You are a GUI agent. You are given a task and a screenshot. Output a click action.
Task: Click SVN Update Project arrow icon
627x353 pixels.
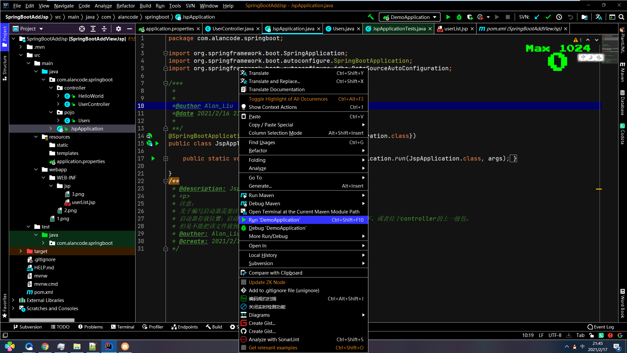point(537,17)
